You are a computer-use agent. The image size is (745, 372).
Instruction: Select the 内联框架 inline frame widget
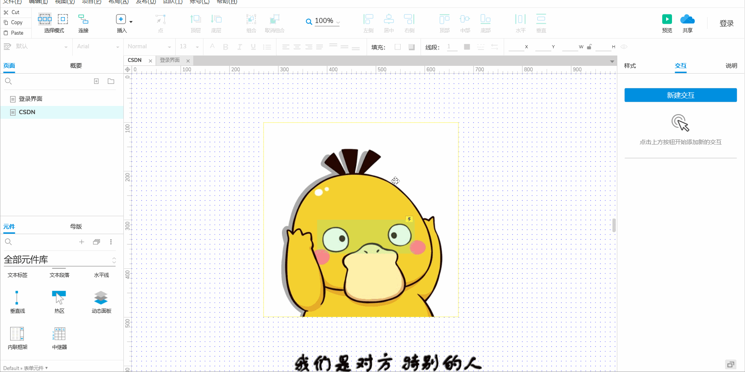pos(17,338)
